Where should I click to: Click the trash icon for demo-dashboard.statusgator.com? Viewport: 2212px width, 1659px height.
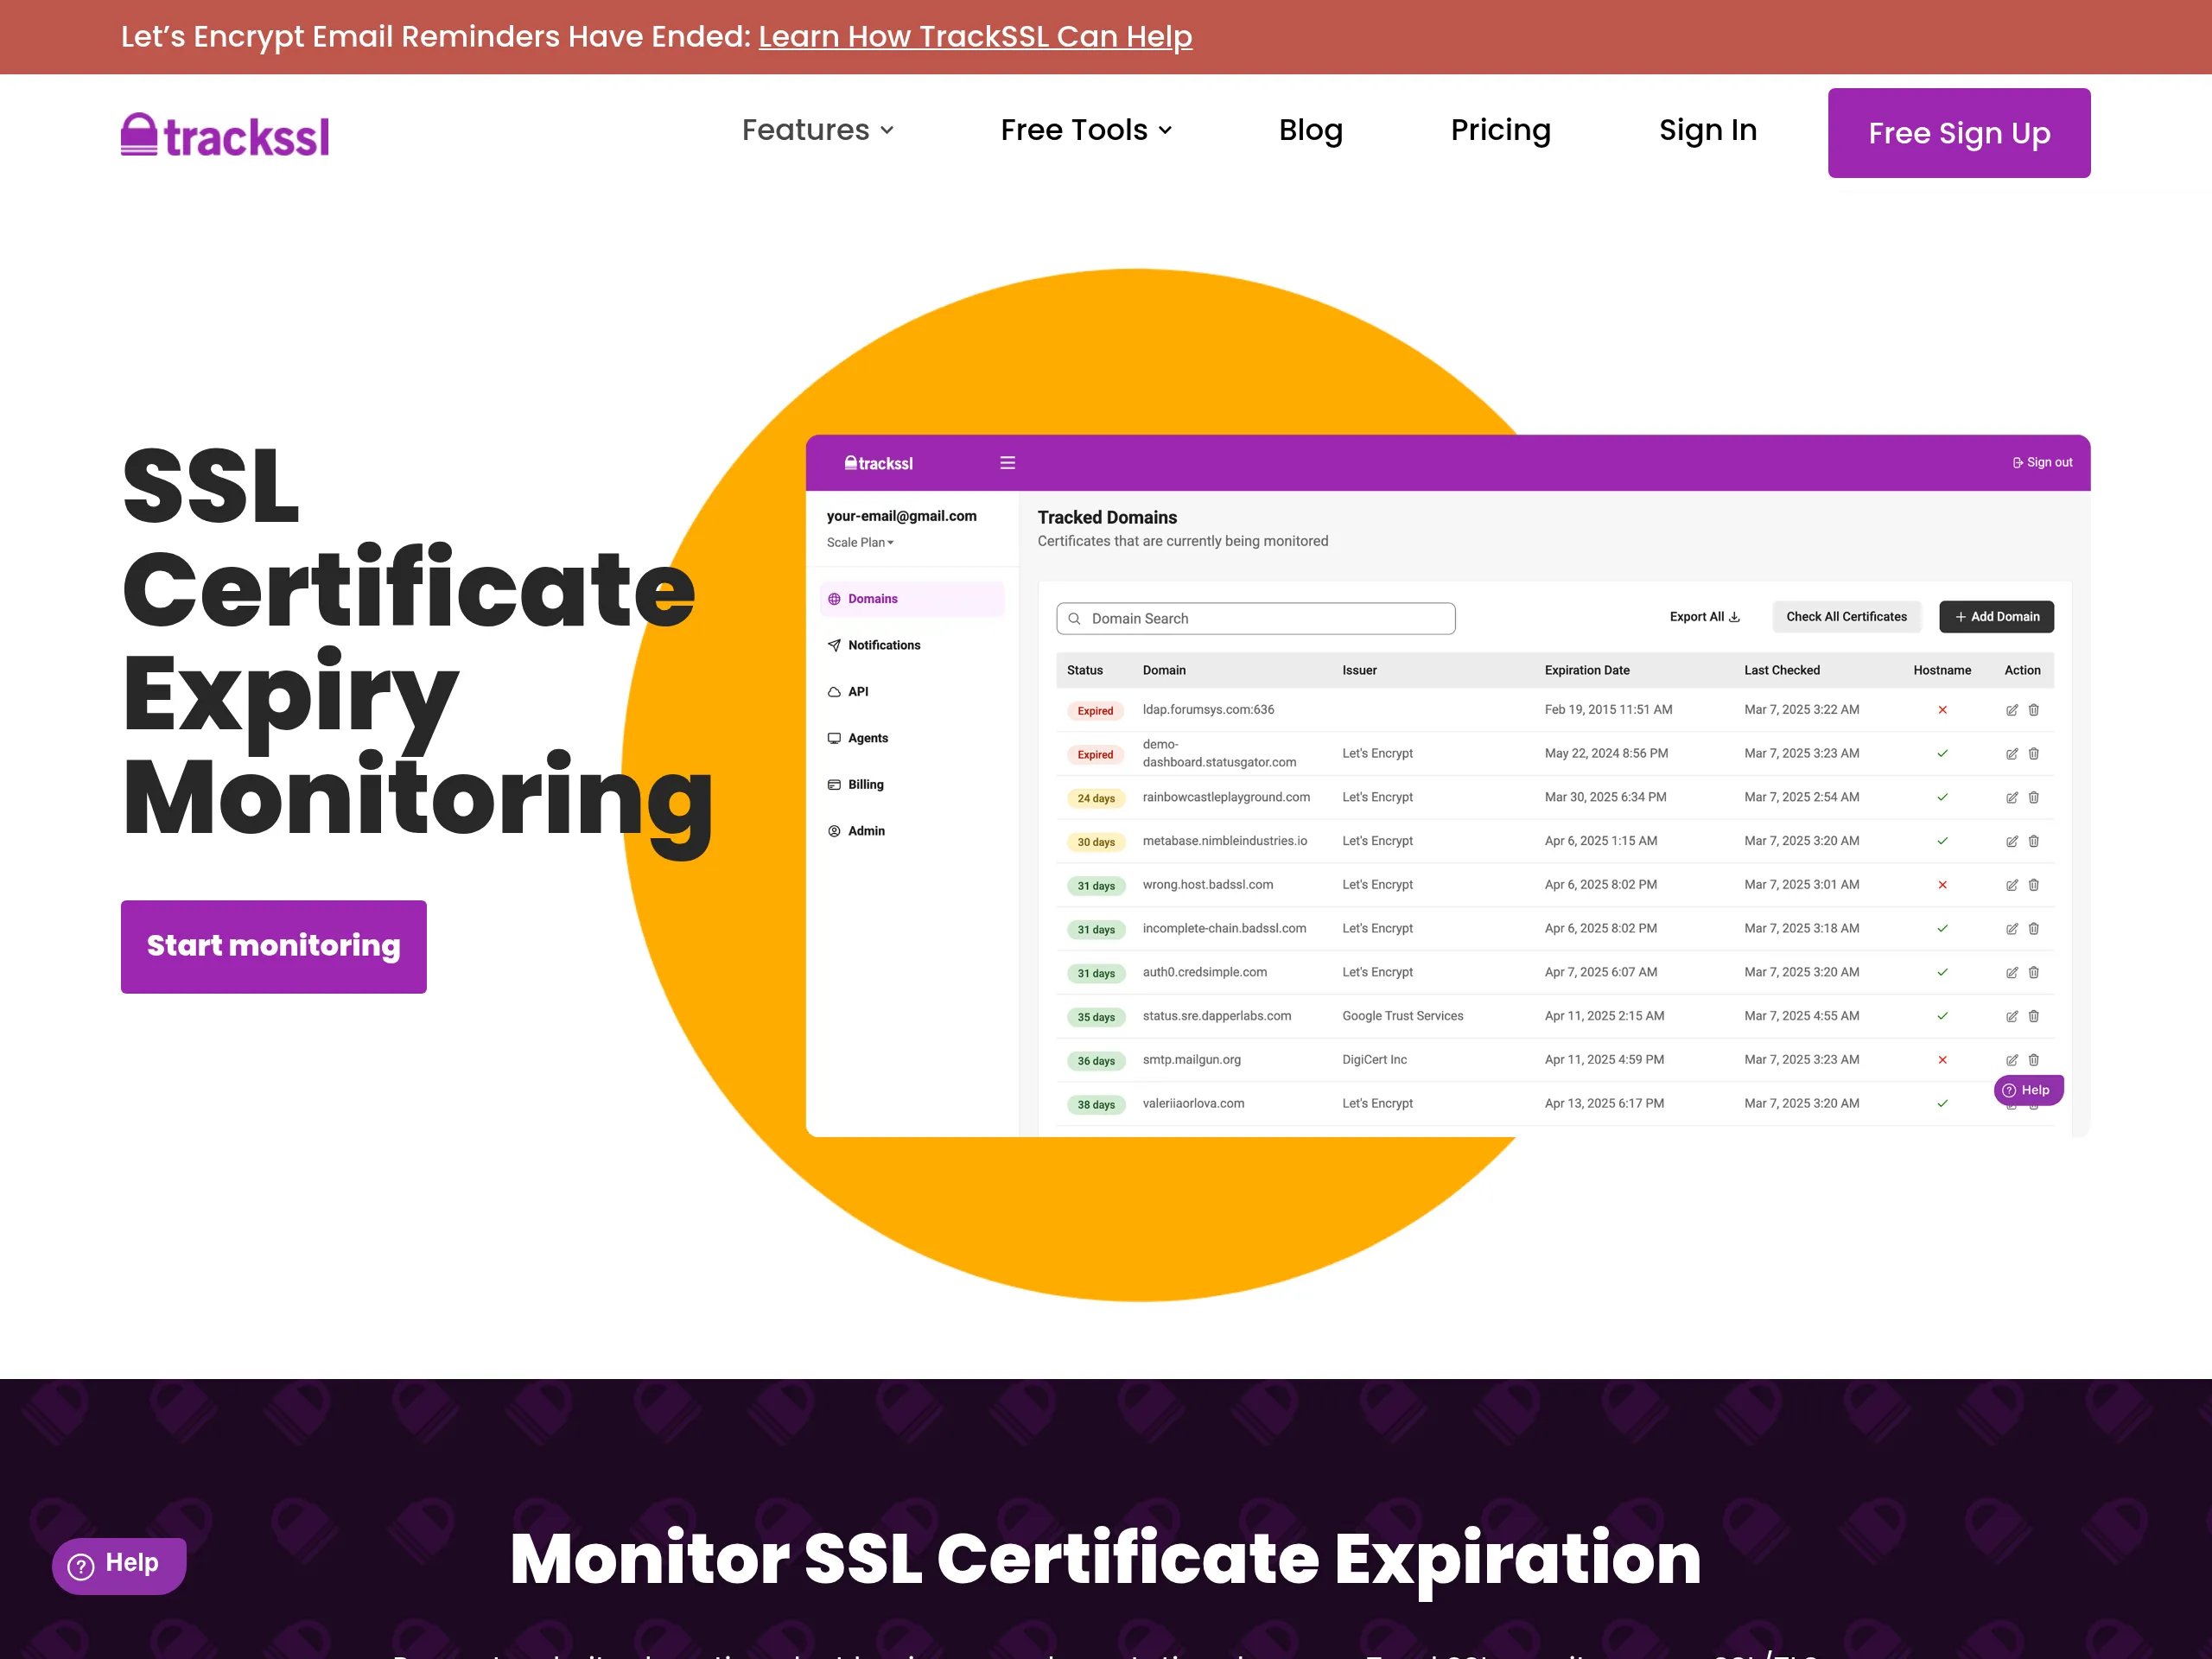pos(2033,754)
